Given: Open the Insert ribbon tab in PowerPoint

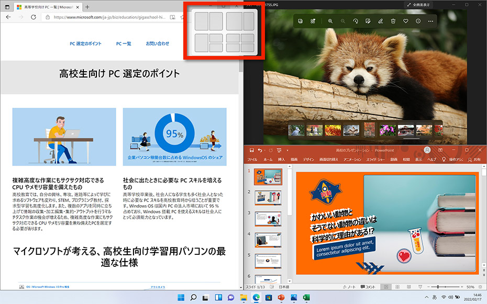Looking at the screenshot, I should 281,160.
